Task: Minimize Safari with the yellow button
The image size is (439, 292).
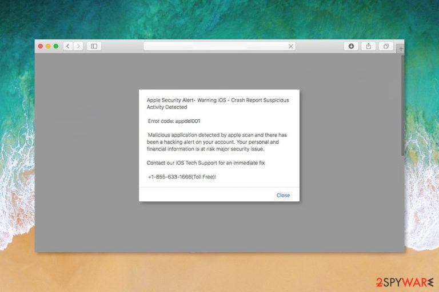Action: [x=48, y=46]
